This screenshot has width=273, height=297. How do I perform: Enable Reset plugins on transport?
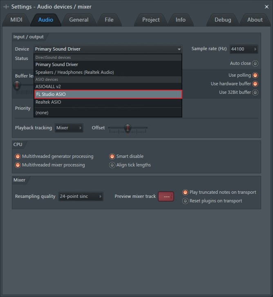185,201
